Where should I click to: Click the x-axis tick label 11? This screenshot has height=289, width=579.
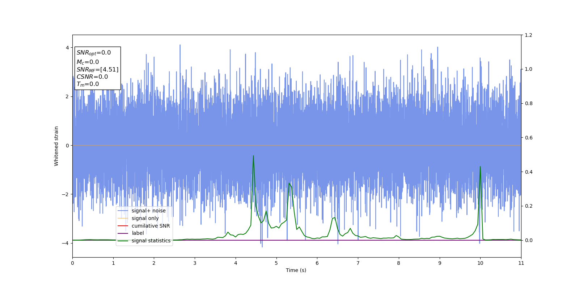(521, 263)
